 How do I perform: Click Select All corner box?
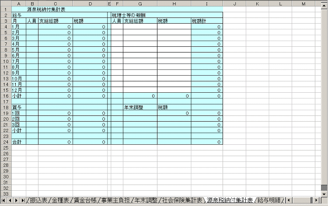(x=5, y=3)
